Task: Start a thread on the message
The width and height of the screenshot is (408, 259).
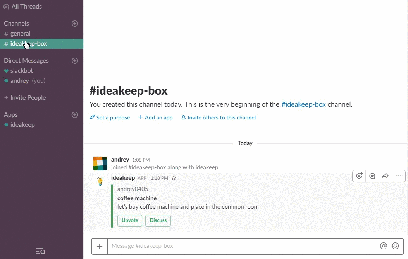Action: tap(372, 176)
